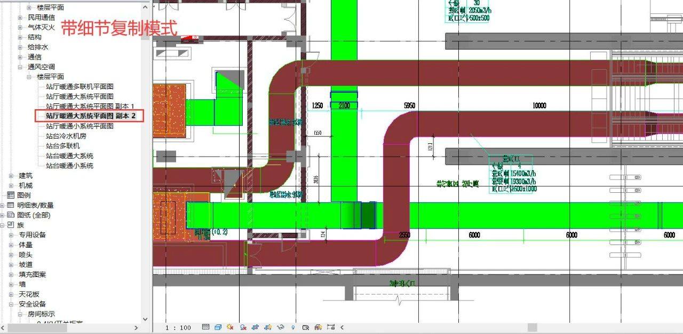Viewport: 683px width, 334px height.
Task: Click the 图纸 (全部) sheets icon
Action: pos(10,215)
